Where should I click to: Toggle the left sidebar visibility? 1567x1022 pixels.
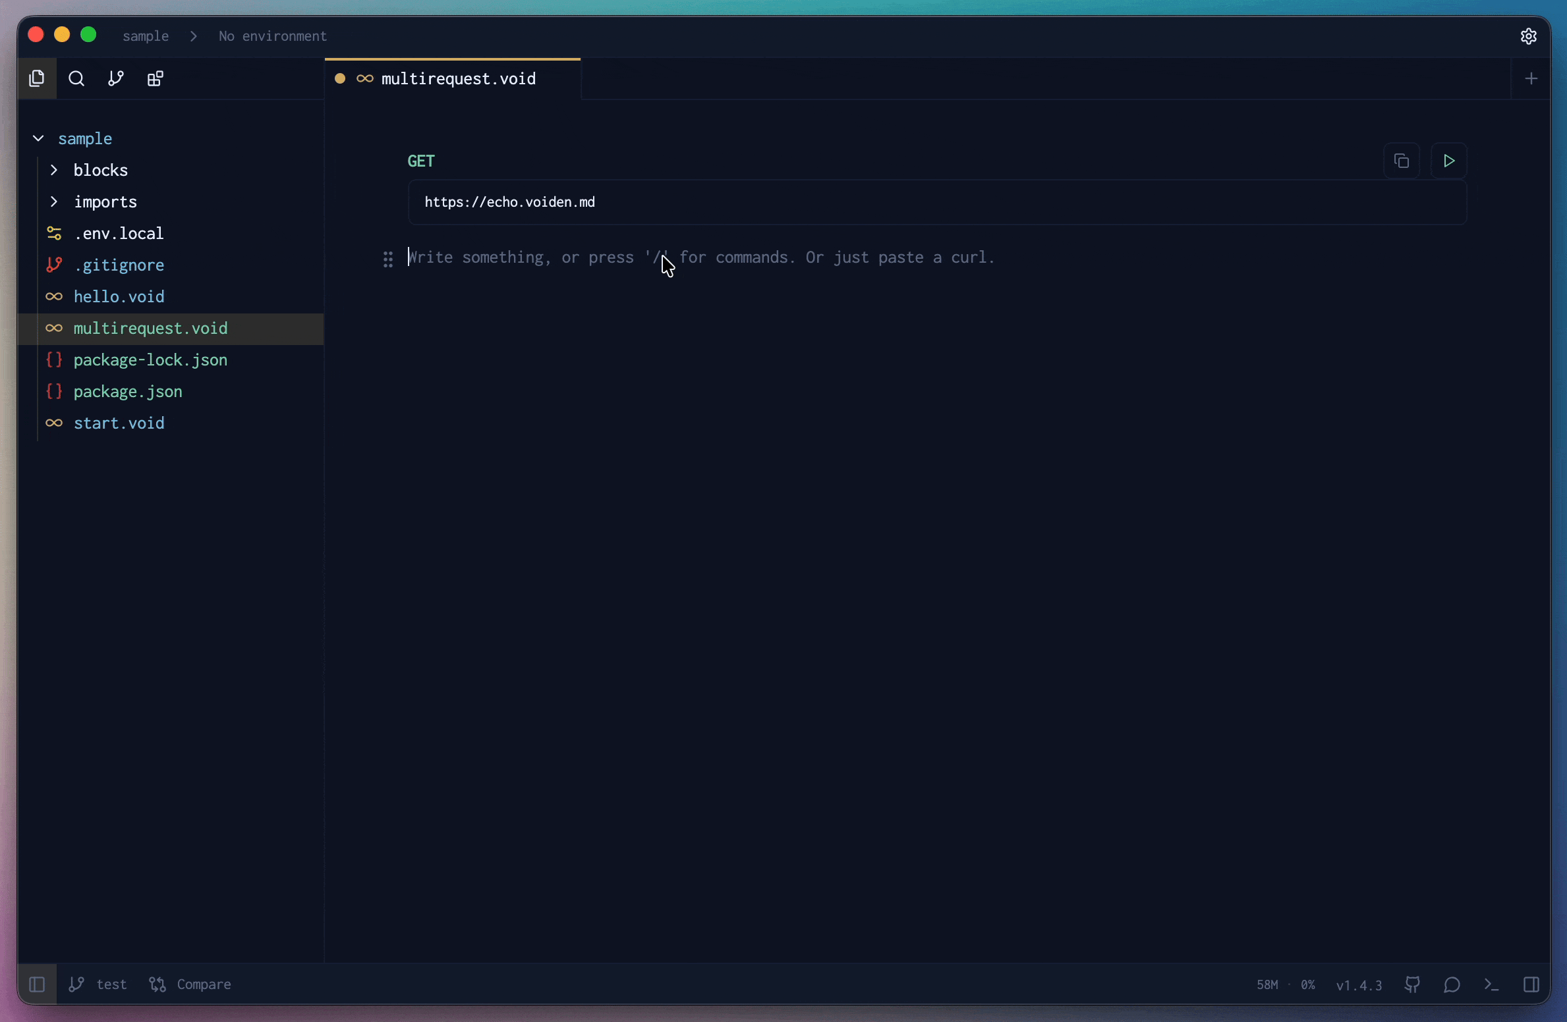tap(37, 984)
